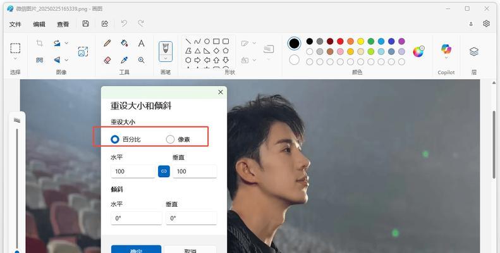Screen dimensions: 500x253
Task: Select the Eraser tool
Action: 107,60
